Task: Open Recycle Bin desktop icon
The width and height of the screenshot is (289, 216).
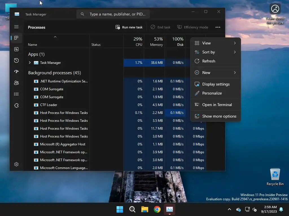Action: click(275, 177)
